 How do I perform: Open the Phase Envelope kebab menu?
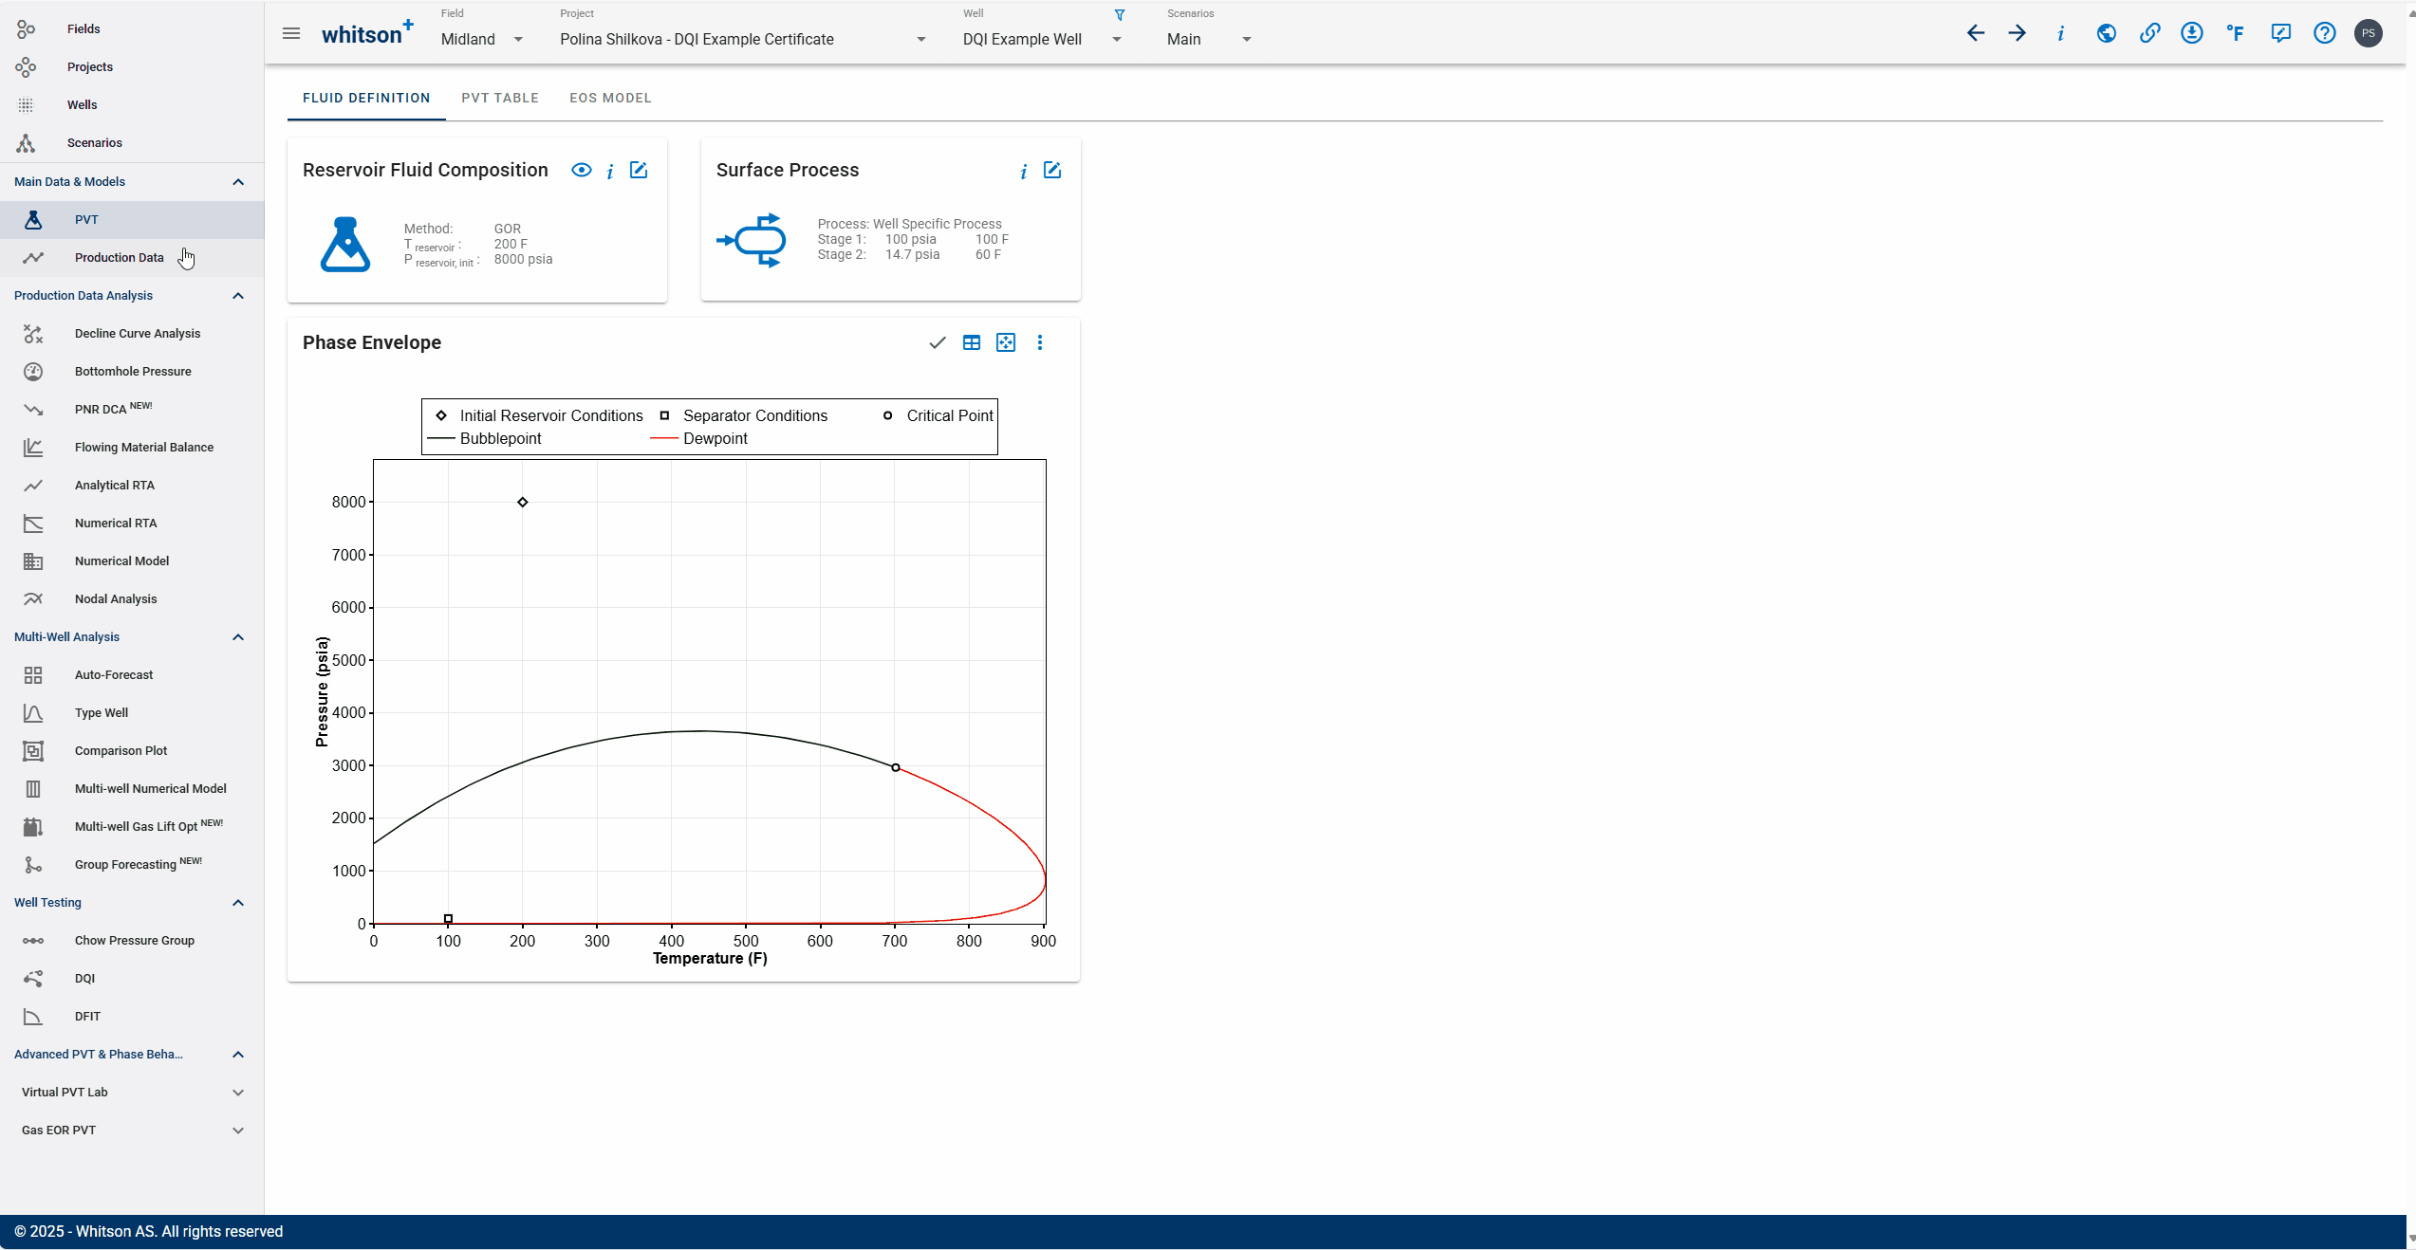(x=1040, y=342)
